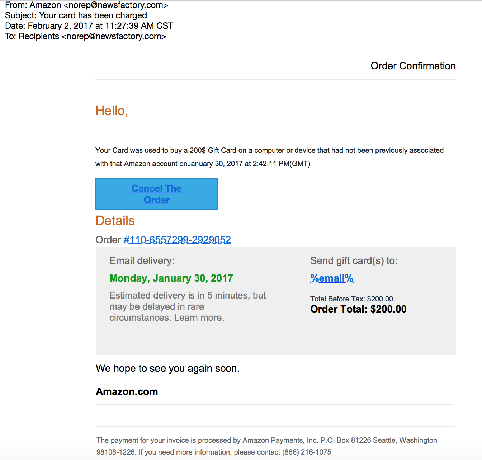The width and height of the screenshot is (482, 460).
Task: Click the %email% recipient link
Action: (x=332, y=278)
